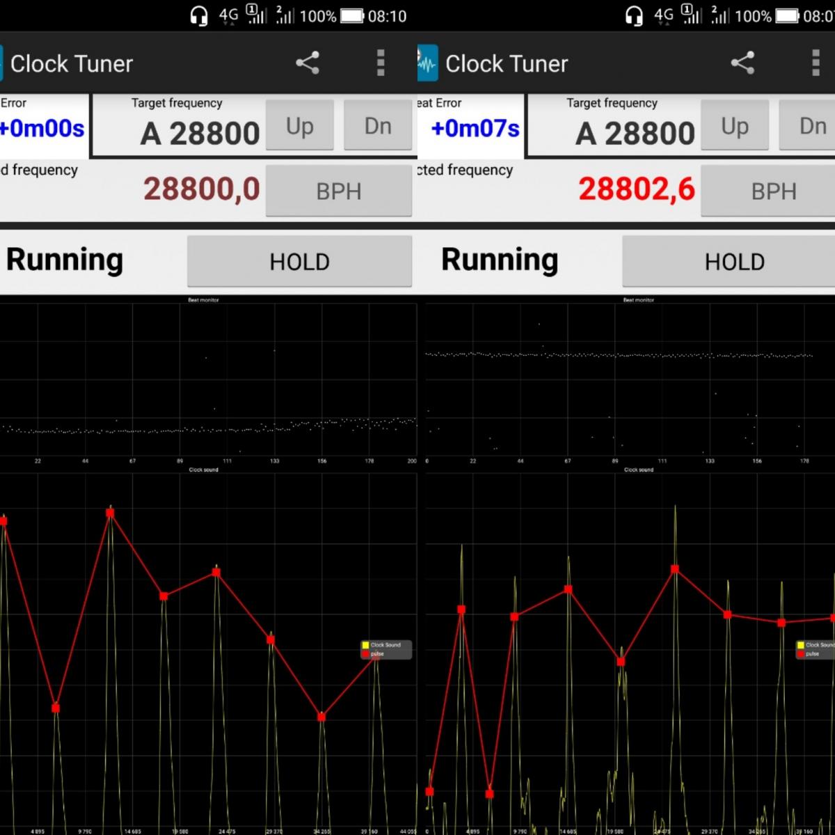Screen dimensions: 835x835
Task: Tap the HOLD button in the right screenshot
Action: tap(729, 261)
